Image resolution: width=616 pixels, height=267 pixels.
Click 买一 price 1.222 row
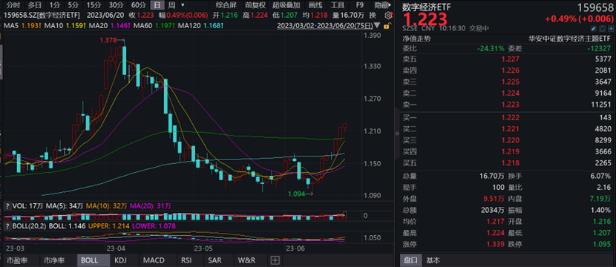(507, 117)
